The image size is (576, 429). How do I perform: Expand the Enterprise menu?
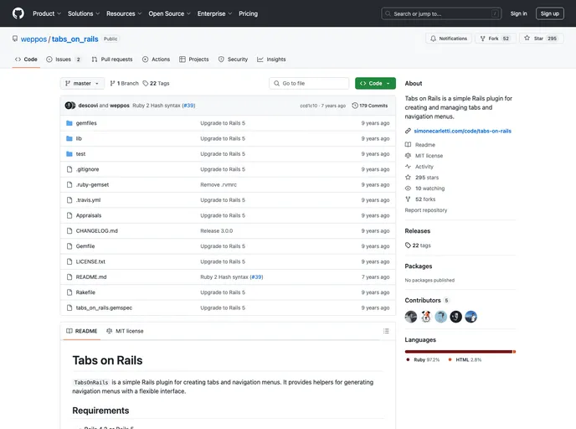pyautogui.click(x=214, y=13)
